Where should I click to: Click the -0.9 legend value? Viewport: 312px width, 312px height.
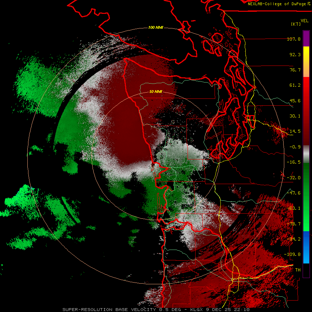[295, 147]
